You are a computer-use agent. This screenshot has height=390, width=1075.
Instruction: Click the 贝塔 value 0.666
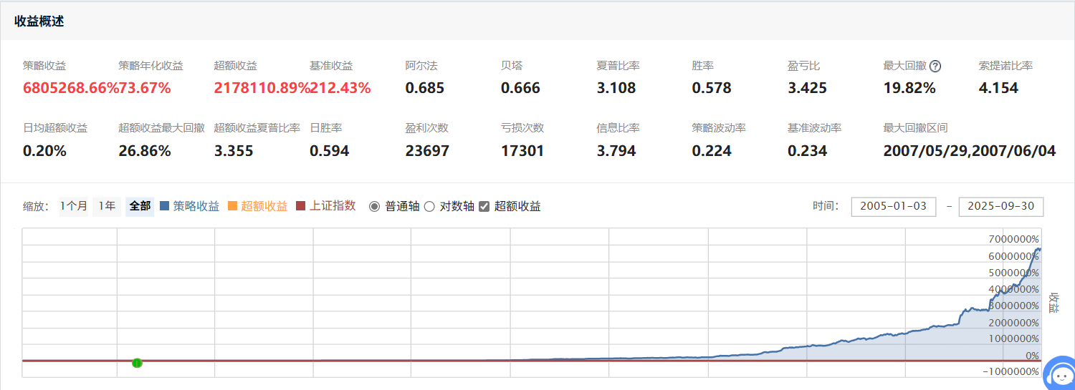point(520,88)
